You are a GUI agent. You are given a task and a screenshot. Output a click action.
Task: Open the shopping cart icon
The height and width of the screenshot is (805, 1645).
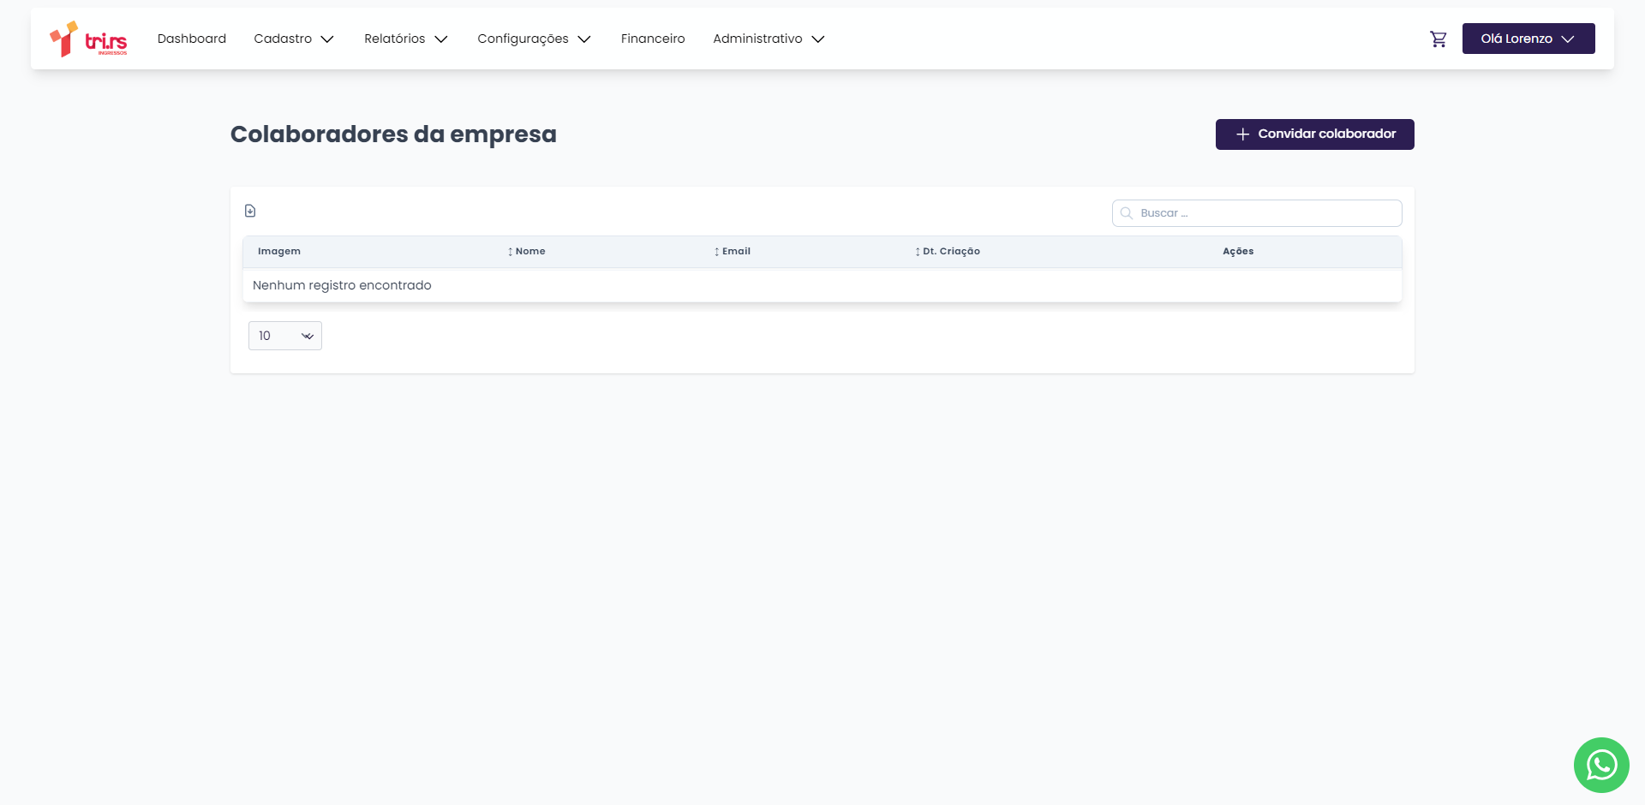(x=1439, y=39)
